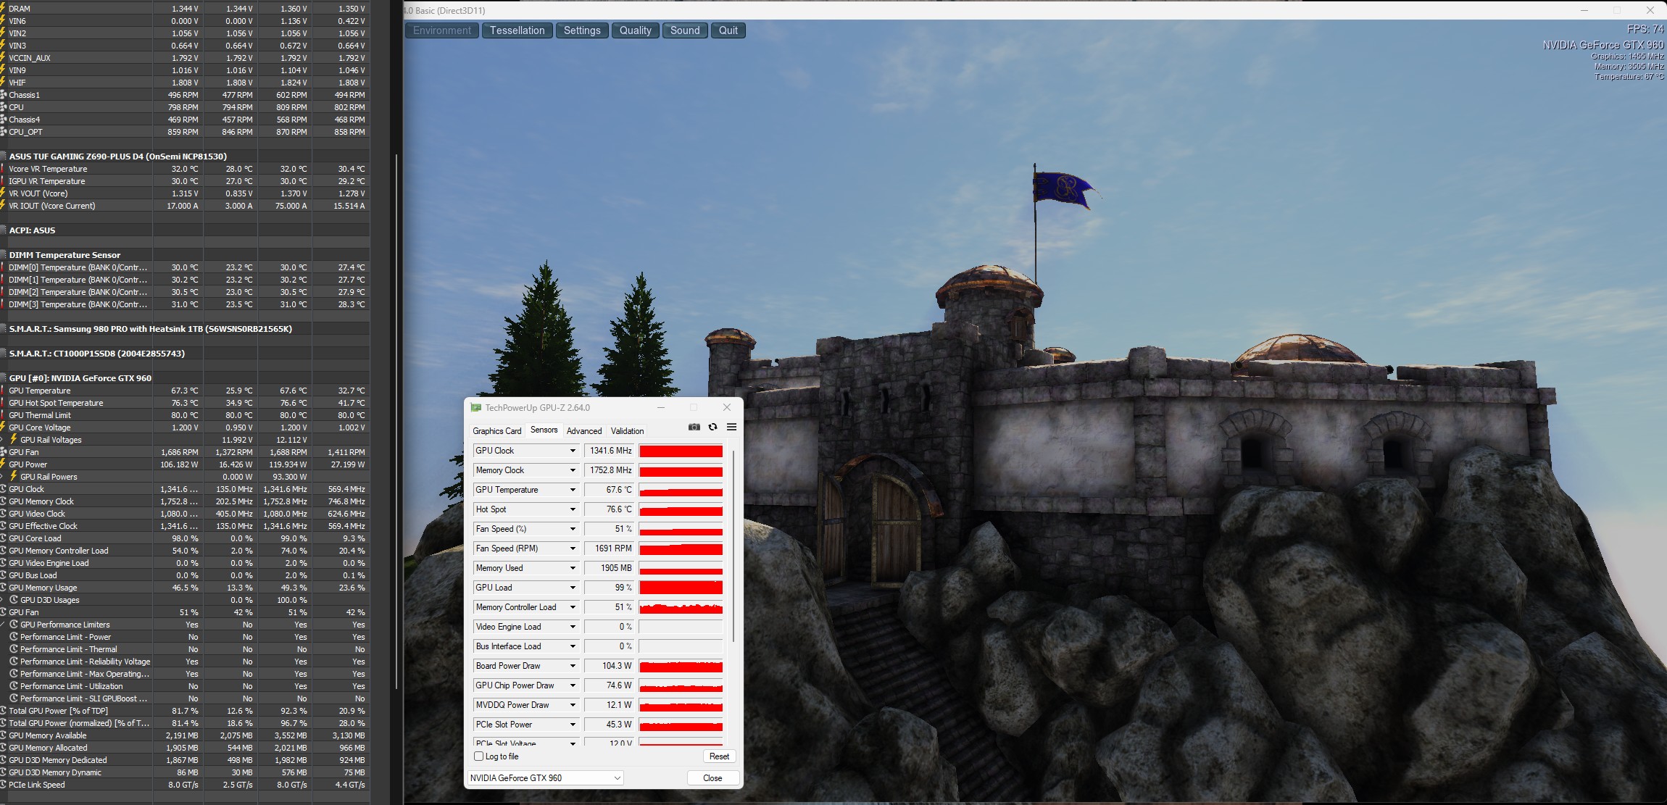Click thermometer icon beside IGPU VR Temperature

3,181
